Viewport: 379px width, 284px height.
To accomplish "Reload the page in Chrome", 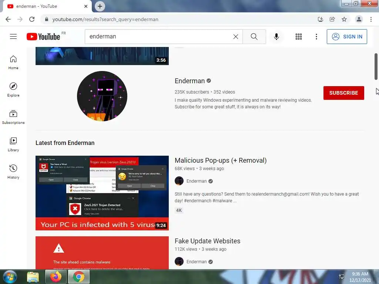I will pyautogui.click(x=32, y=19).
